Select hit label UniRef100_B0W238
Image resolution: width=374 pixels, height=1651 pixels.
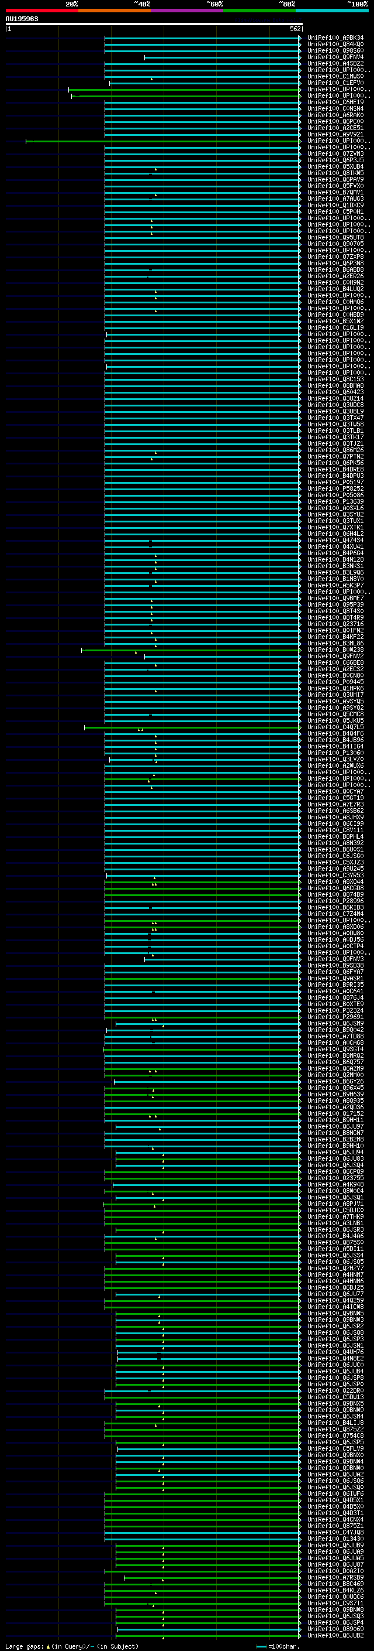click(335, 650)
